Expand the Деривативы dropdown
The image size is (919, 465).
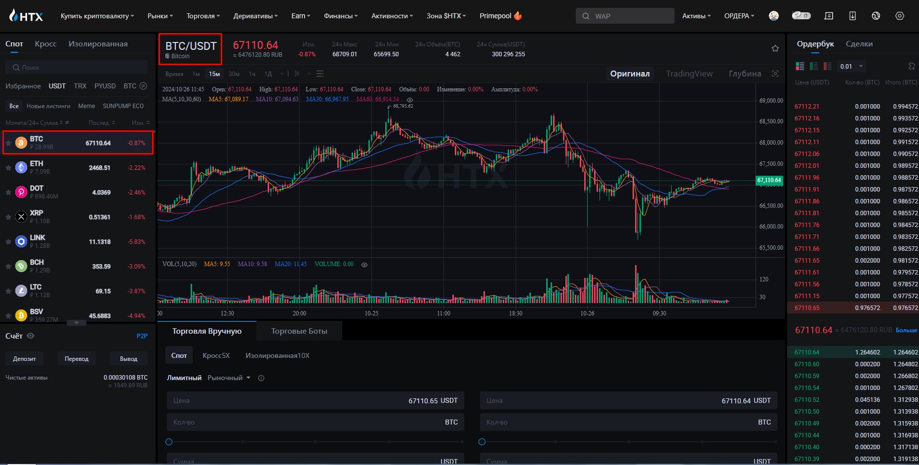coord(255,16)
